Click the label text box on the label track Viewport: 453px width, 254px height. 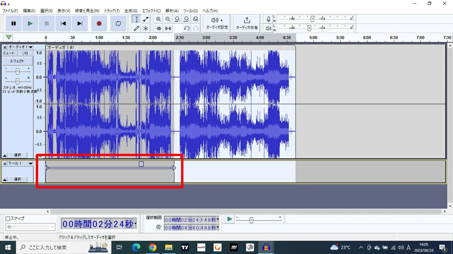tap(141, 164)
